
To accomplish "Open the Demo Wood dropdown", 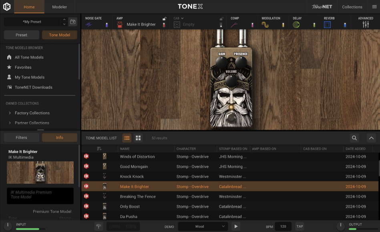I will click(x=203, y=226).
